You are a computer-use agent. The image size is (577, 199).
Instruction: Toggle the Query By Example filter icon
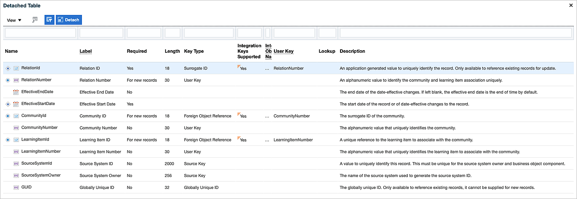coord(49,20)
